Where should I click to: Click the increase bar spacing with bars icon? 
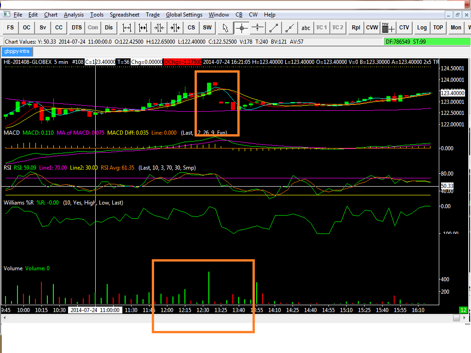[x=143, y=28]
